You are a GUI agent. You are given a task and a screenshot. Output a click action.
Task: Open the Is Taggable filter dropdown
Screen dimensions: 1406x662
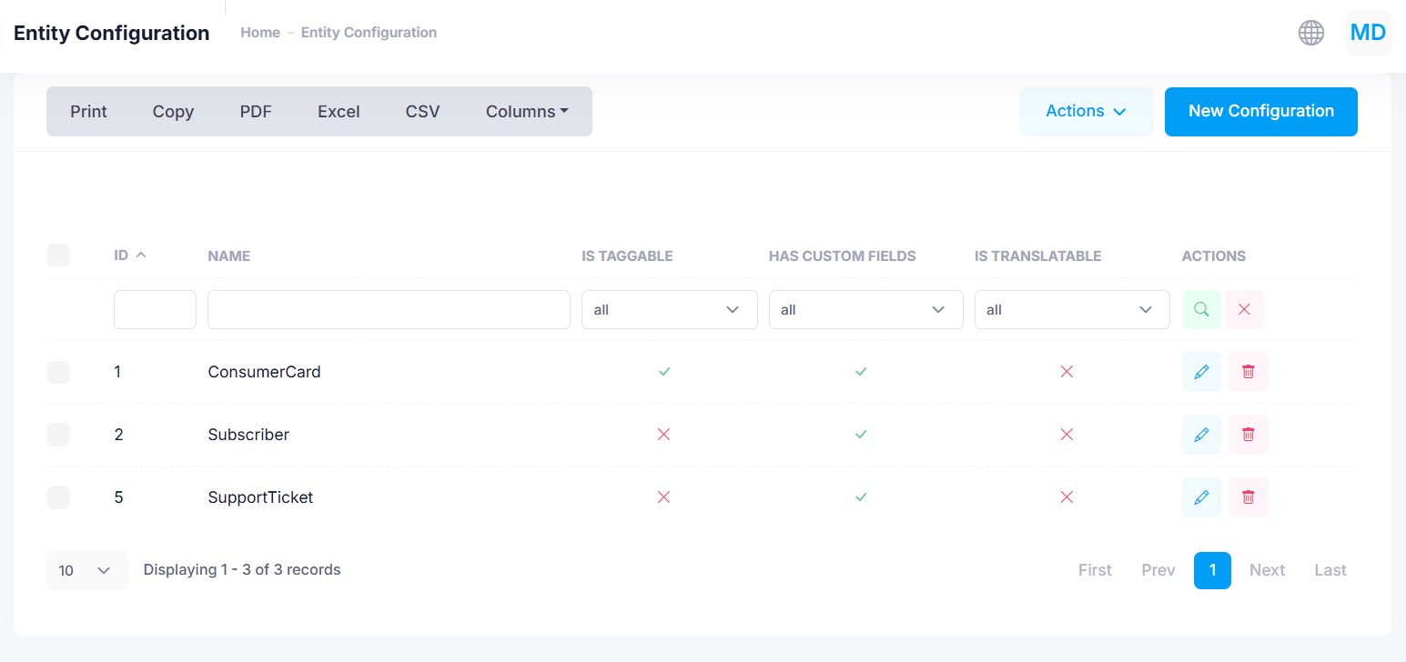(x=670, y=310)
